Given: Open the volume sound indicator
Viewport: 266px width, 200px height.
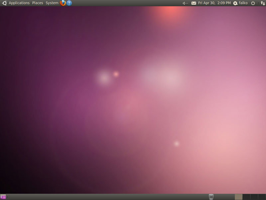Looking at the screenshot, I should coord(185,3).
